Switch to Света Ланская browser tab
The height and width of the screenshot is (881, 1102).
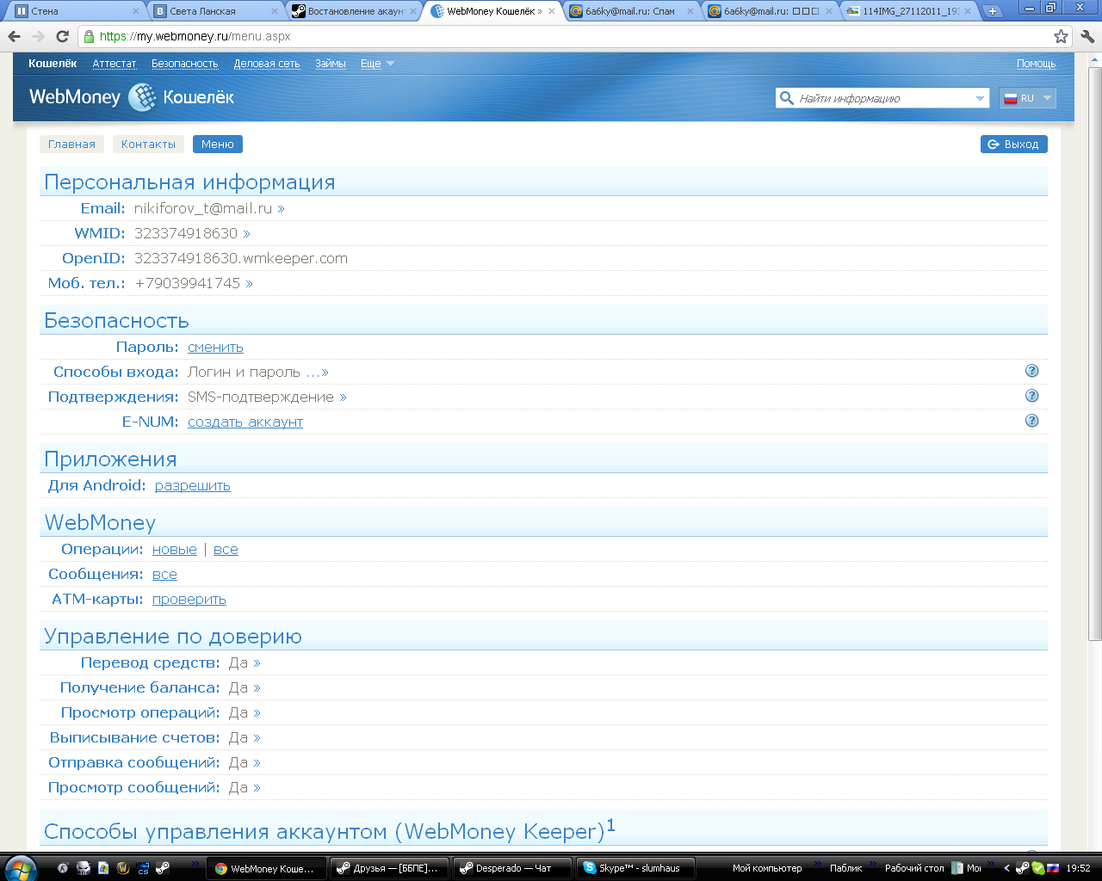click(214, 11)
